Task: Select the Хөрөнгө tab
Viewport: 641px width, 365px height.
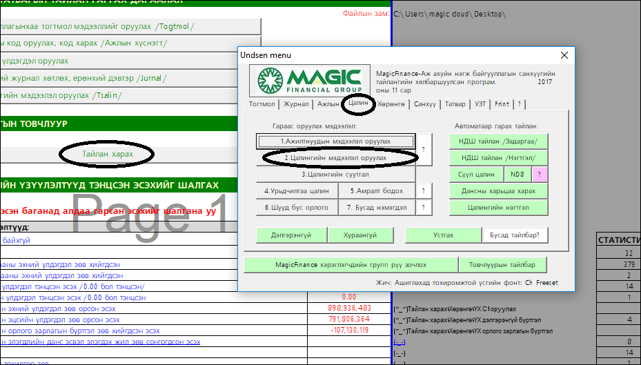Action: click(392, 104)
